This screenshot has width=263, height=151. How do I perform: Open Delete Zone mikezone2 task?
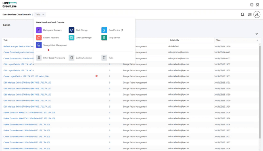[x=27, y=130]
